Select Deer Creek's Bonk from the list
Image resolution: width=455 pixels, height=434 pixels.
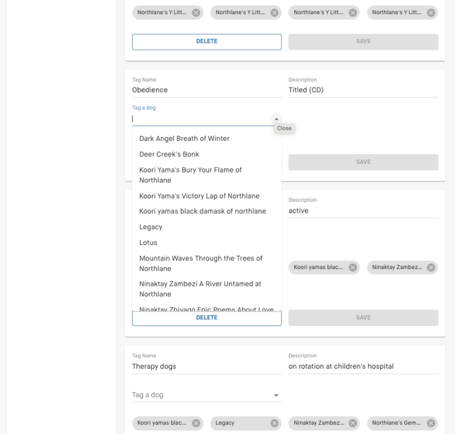pyautogui.click(x=169, y=155)
